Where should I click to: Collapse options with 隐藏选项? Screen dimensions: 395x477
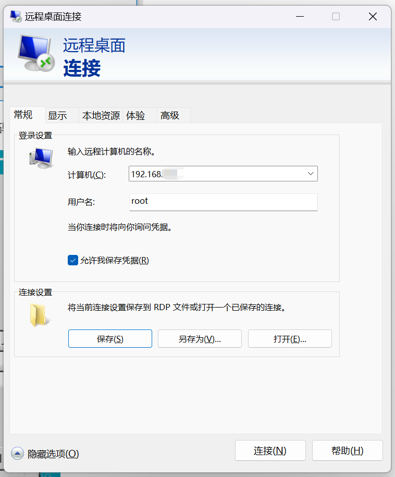click(x=53, y=454)
